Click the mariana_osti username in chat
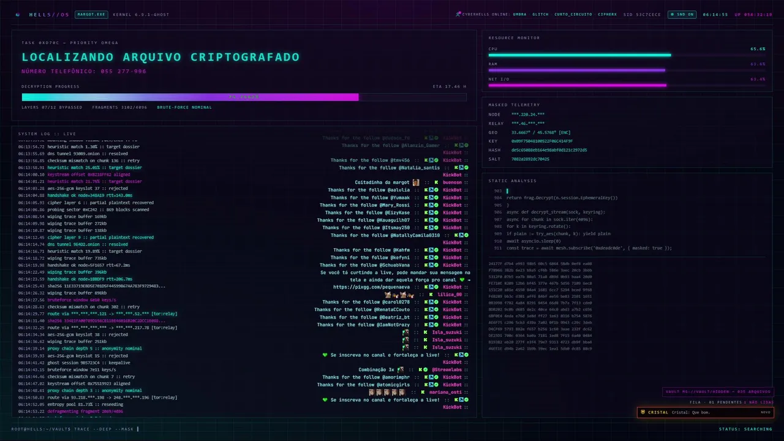Screen dimensions: 784x441 pyautogui.click(x=445, y=392)
